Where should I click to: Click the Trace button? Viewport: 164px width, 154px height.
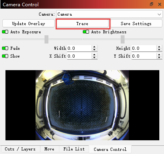pyautogui.click(x=82, y=24)
